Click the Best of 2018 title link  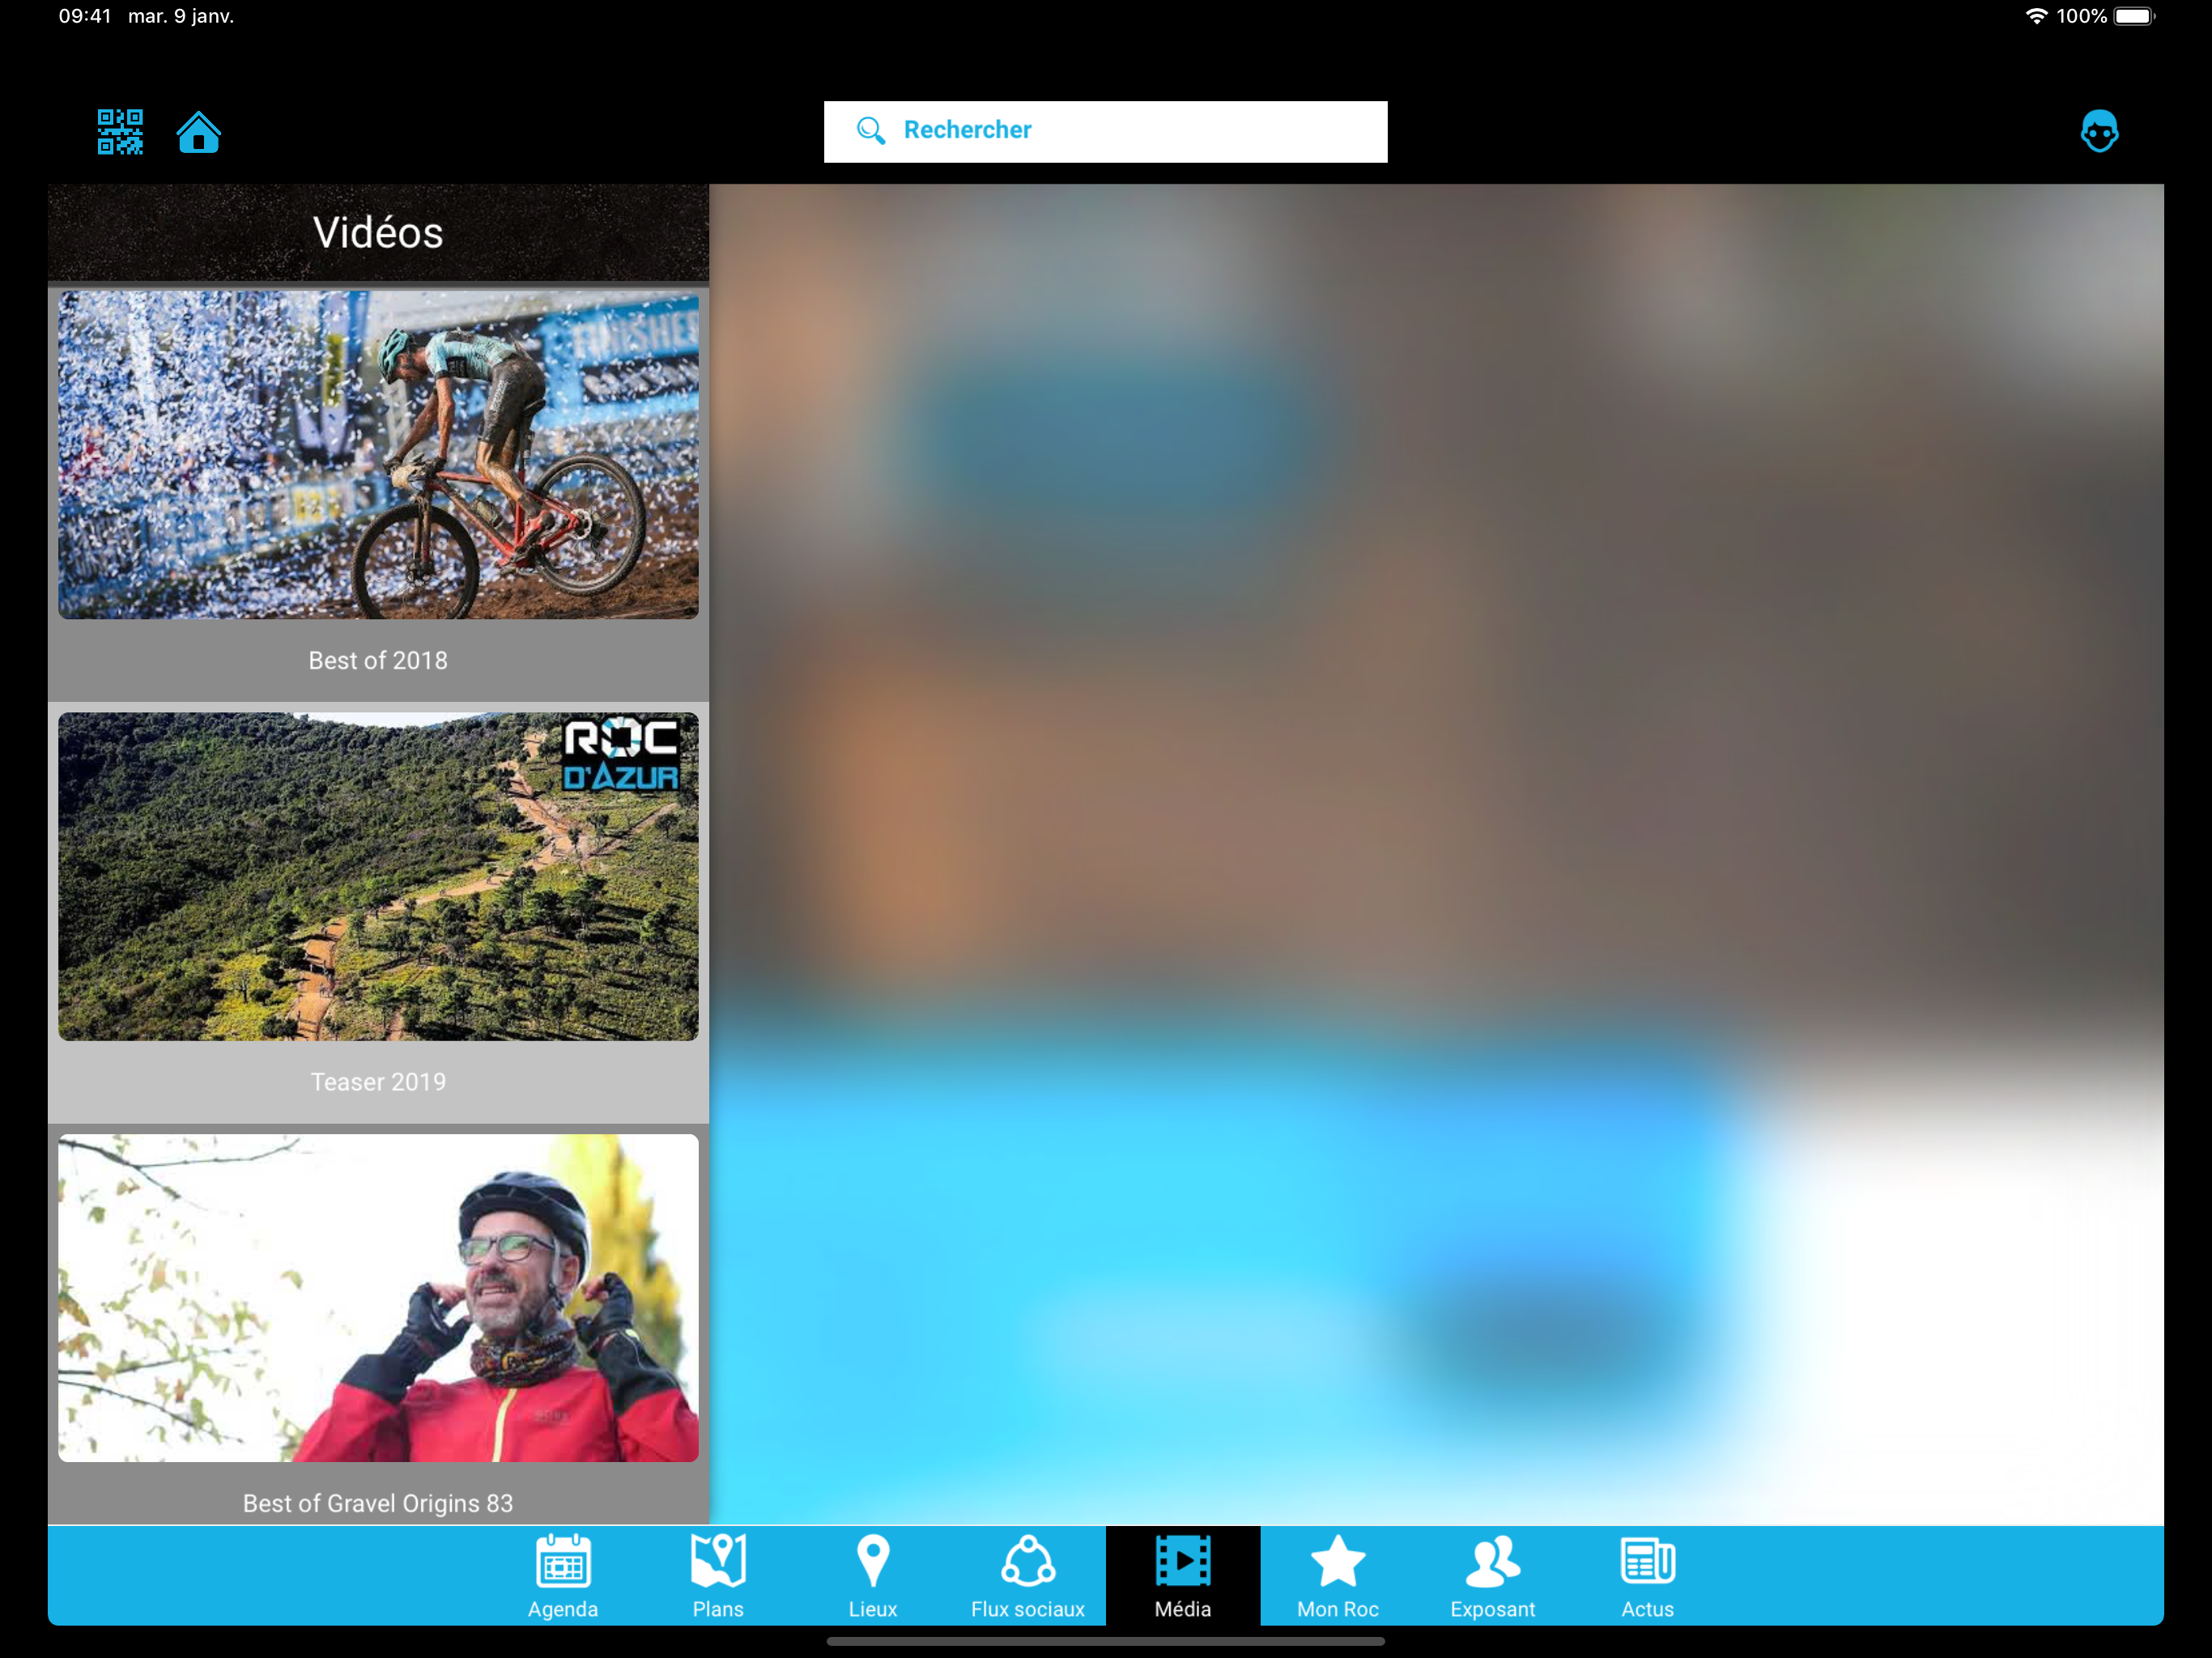[378, 661]
